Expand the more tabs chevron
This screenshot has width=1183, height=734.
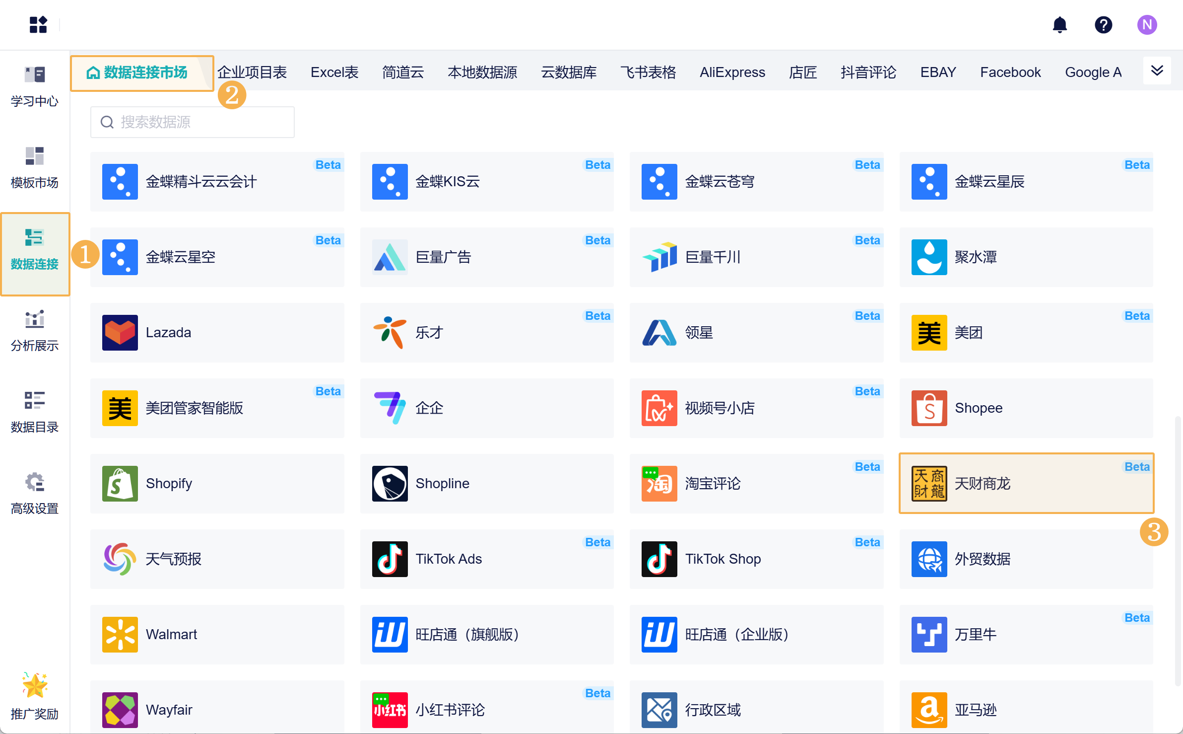pyautogui.click(x=1157, y=71)
